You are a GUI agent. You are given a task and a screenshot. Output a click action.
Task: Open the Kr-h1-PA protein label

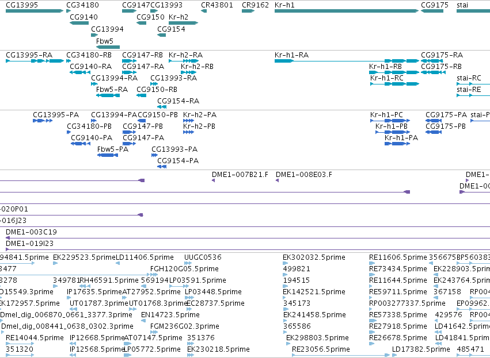tap(401, 138)
